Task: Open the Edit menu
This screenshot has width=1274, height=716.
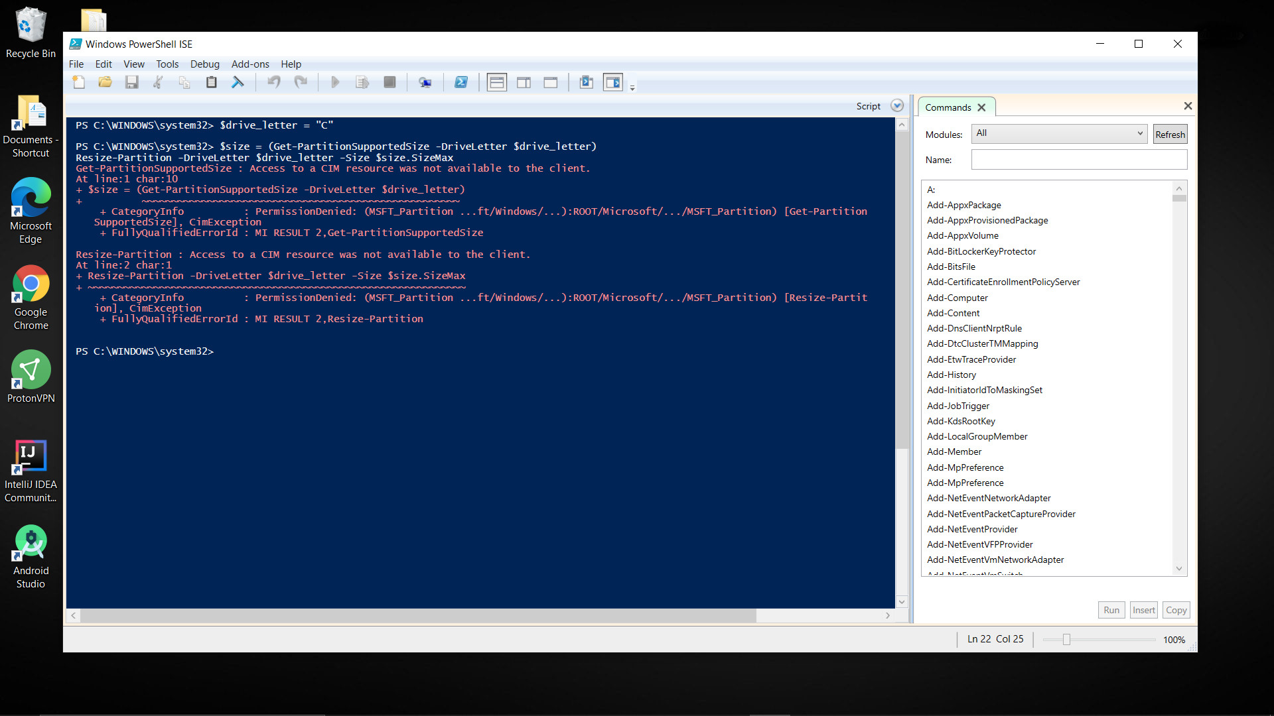Action: point(104,64)
